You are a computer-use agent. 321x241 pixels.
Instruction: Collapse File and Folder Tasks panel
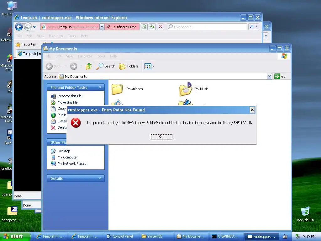click(x=100, y=87)
